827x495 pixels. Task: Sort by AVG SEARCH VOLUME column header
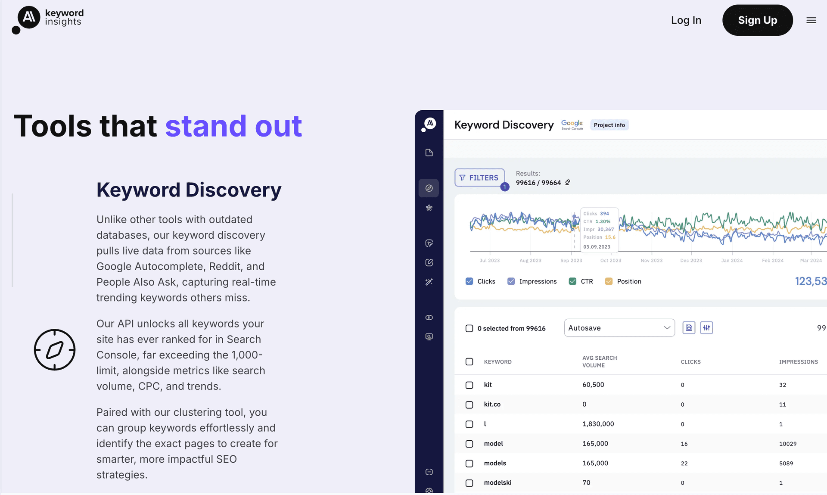[x=600, y=361]
